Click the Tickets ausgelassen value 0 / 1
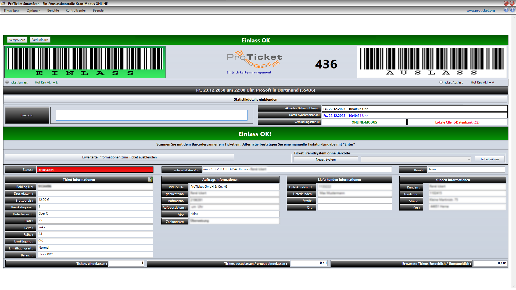 [309, 263]
